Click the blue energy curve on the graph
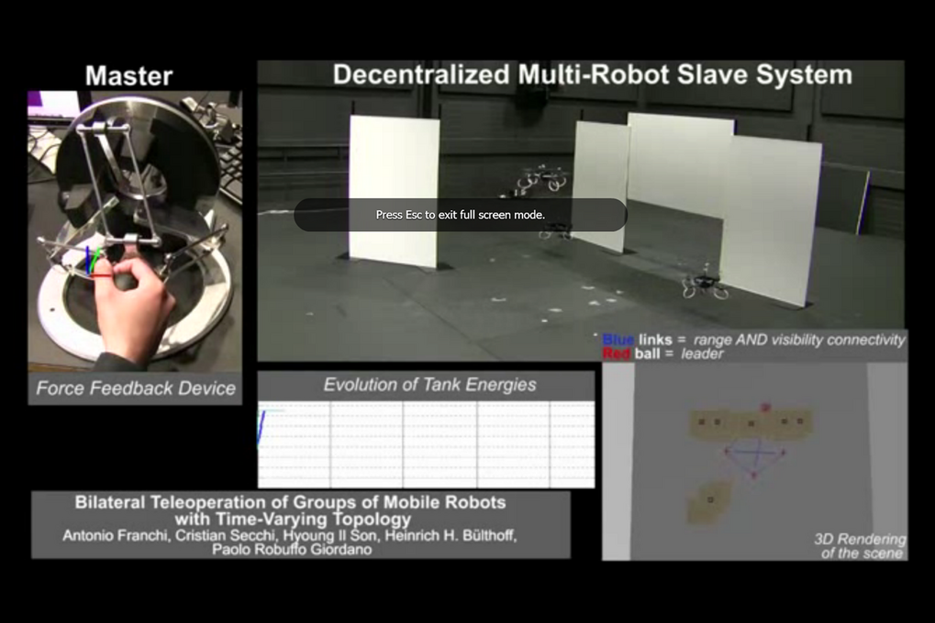Viewport: 935px width, 623px height. click(x=262, y=427)
